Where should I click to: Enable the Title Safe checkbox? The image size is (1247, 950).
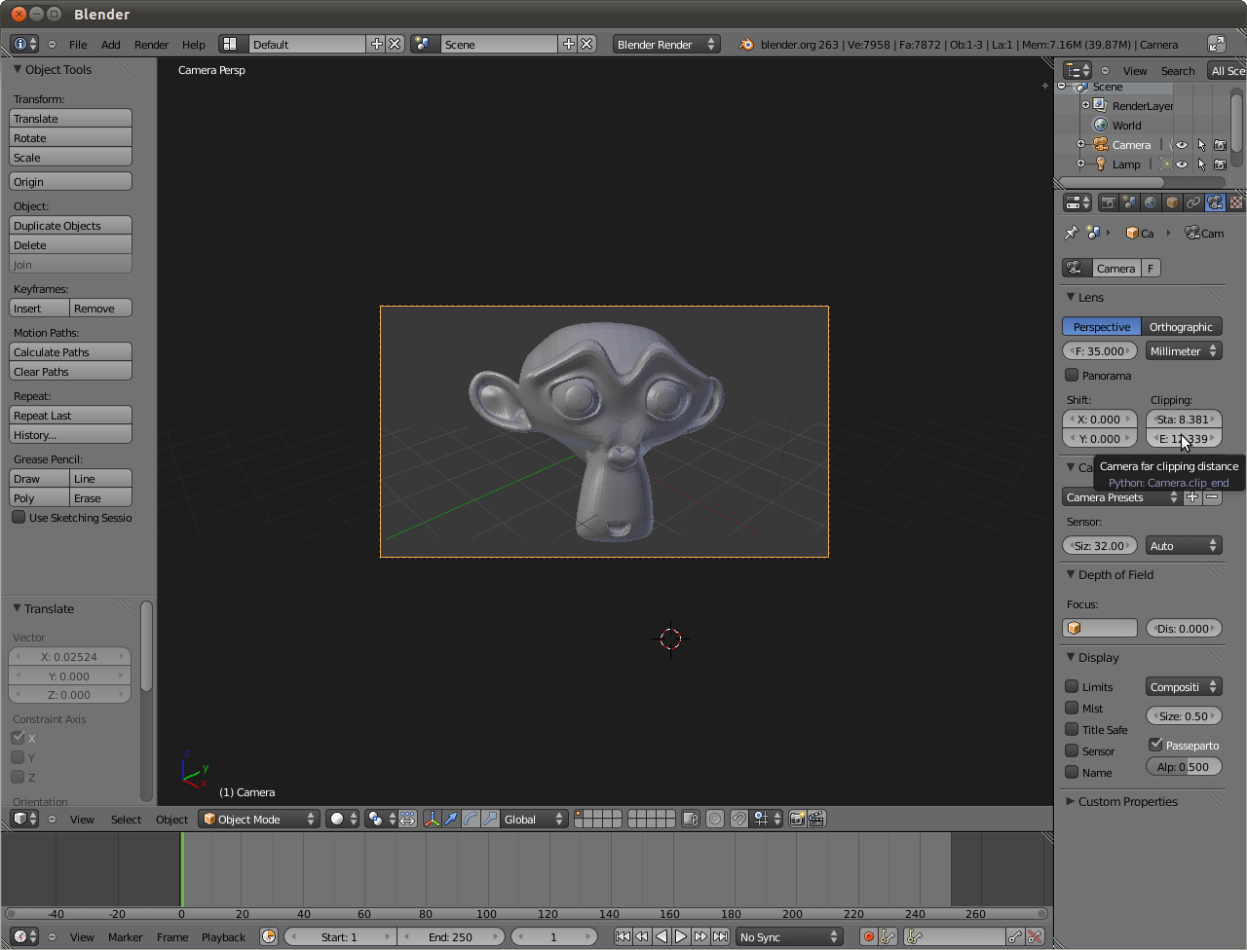(1072, 729)
